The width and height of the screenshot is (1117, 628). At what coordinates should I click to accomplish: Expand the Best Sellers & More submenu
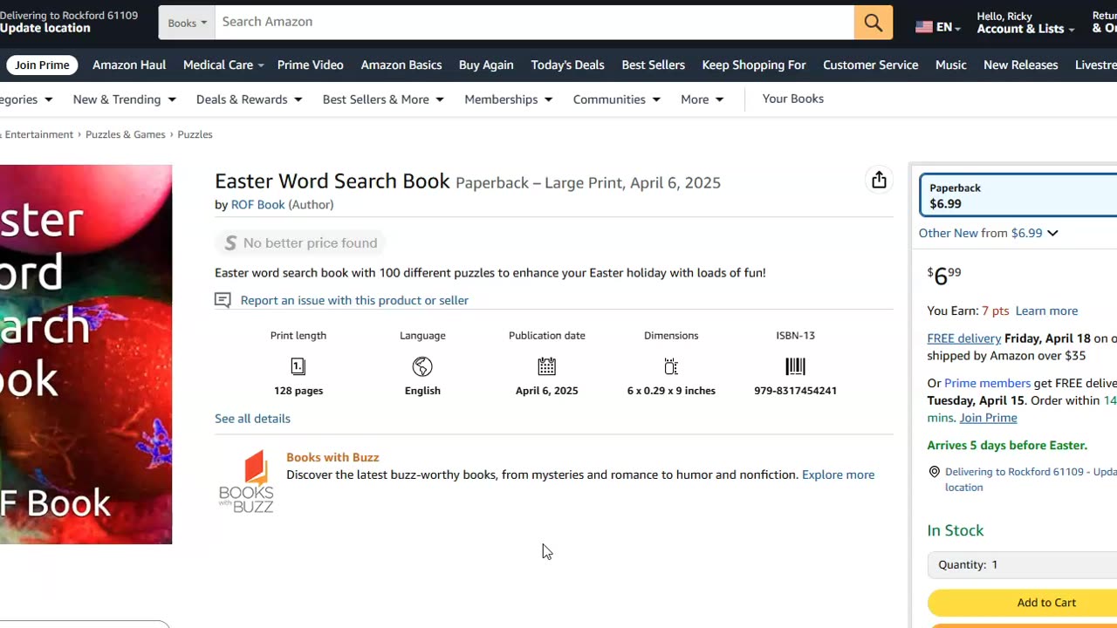pos(383,99)
